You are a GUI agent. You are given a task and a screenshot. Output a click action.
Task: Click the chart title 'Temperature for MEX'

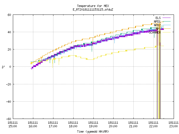[x=93, y=6]
